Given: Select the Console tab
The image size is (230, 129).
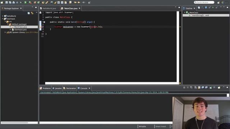Looking at the screenshot, I should click(x=84, y=89).
